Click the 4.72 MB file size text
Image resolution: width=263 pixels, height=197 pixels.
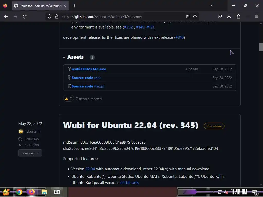[192, 69]
